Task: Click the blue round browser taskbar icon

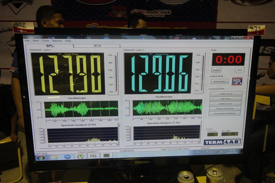Action: click(x=67, y=157)
